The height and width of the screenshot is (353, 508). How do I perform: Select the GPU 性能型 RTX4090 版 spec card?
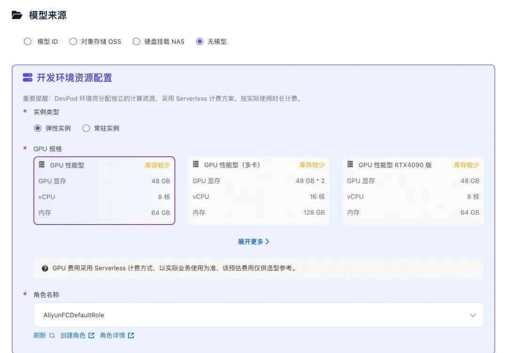(x=413, y=190)
